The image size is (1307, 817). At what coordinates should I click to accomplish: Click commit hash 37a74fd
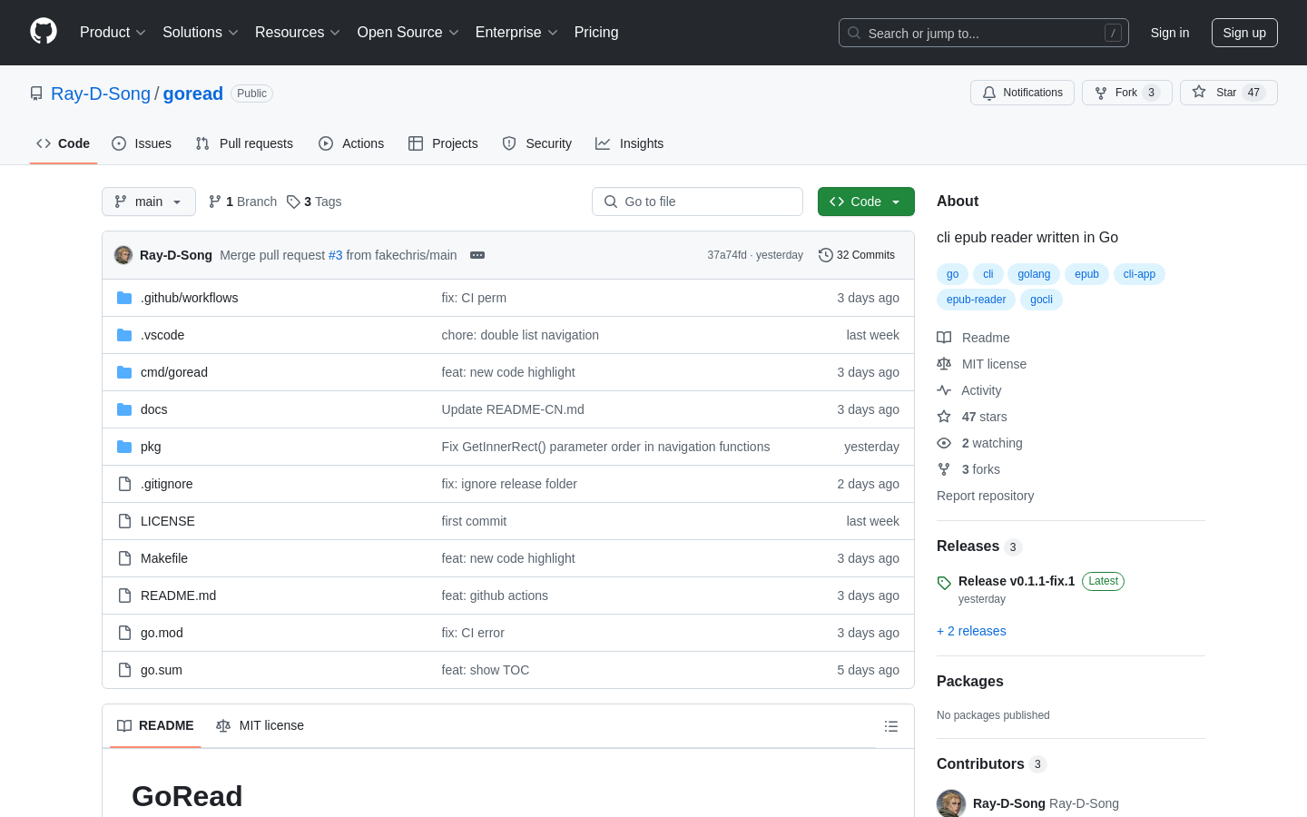click(727, 255)
